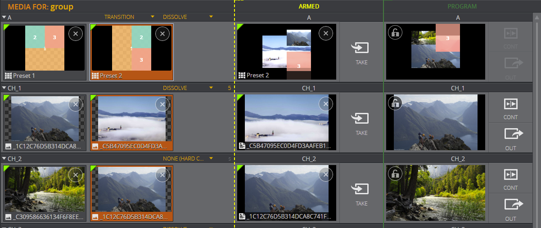Collapse CH_2 group triangle

click(4, 158)
